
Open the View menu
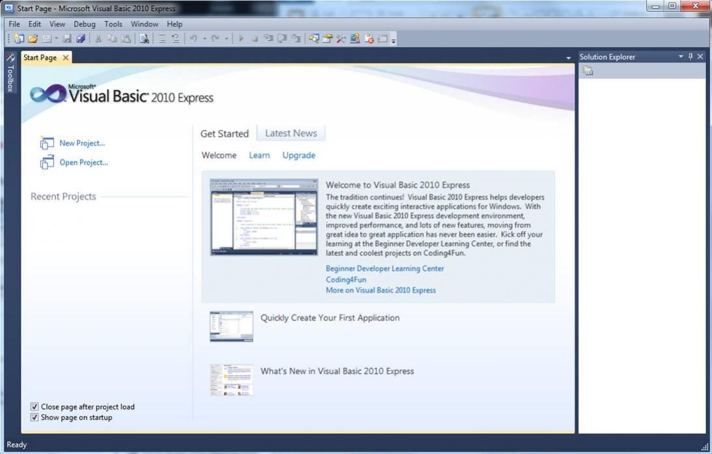point(57,24)
